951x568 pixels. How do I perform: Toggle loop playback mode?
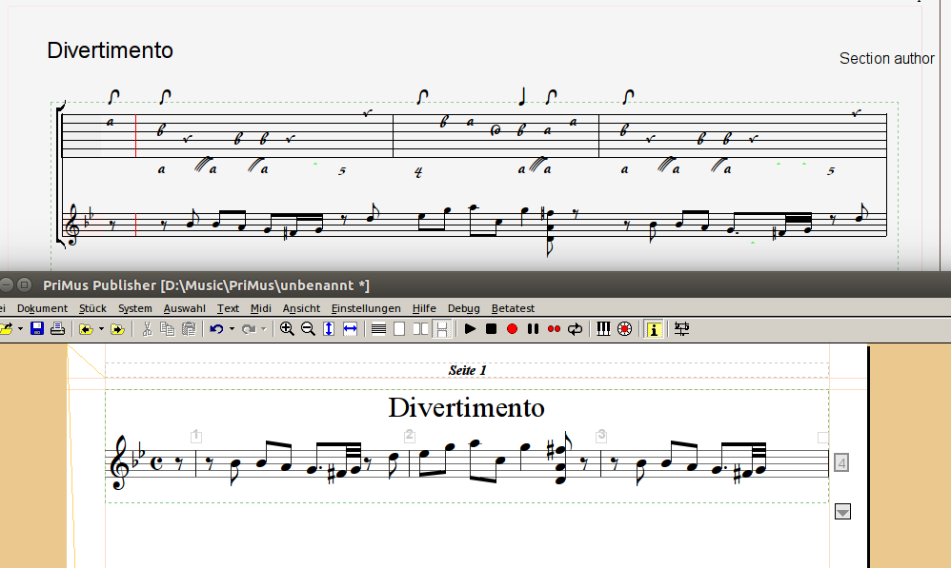[576, 329]
